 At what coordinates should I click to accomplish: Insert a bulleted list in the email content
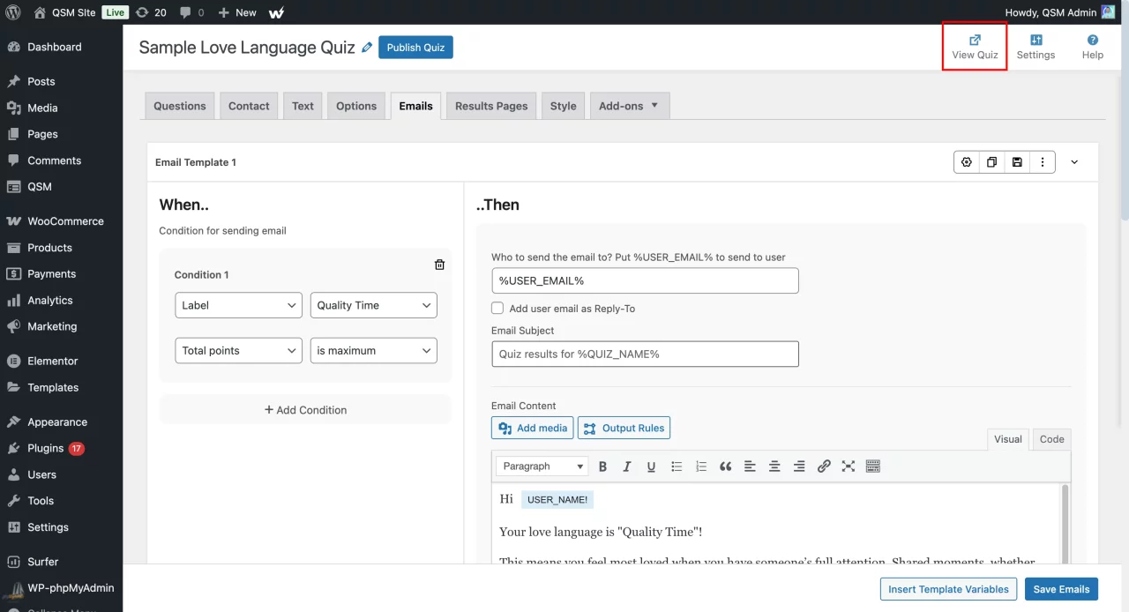pos(677,466)
